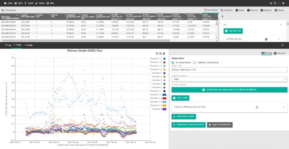
Task: Open the Legend Location dropdown
Action: coord(229,79)
